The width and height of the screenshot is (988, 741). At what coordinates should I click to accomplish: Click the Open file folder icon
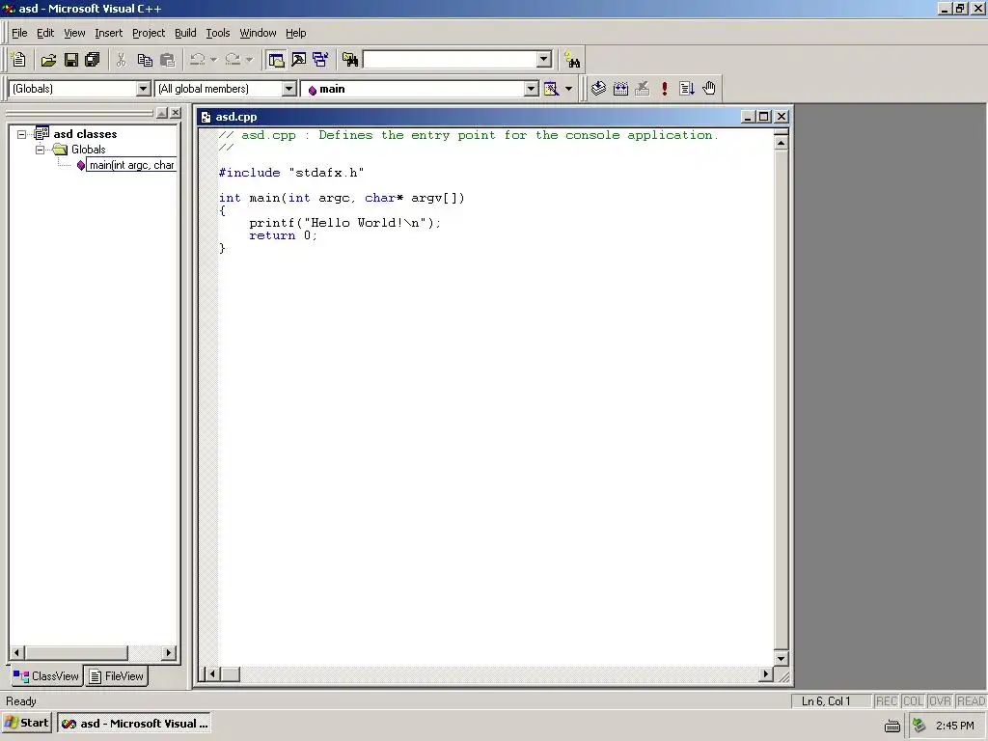click(48, 60)
